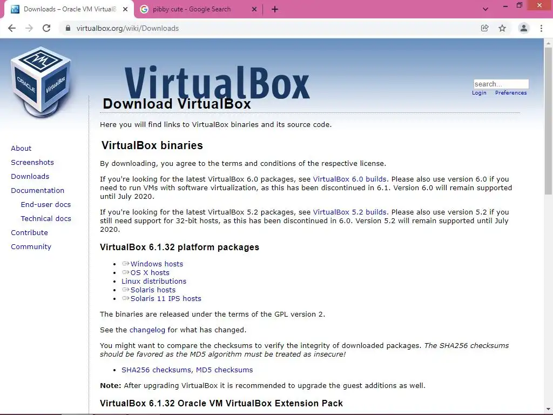
Task: Open the changelog link
Action: (147, 330)
